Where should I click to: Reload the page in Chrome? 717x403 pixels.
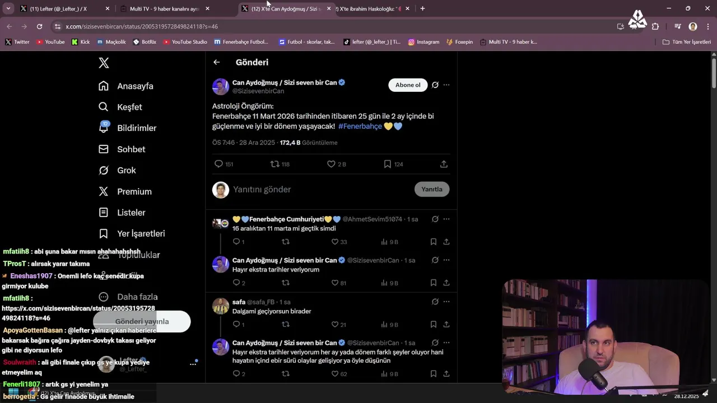[x=39, y=26]
